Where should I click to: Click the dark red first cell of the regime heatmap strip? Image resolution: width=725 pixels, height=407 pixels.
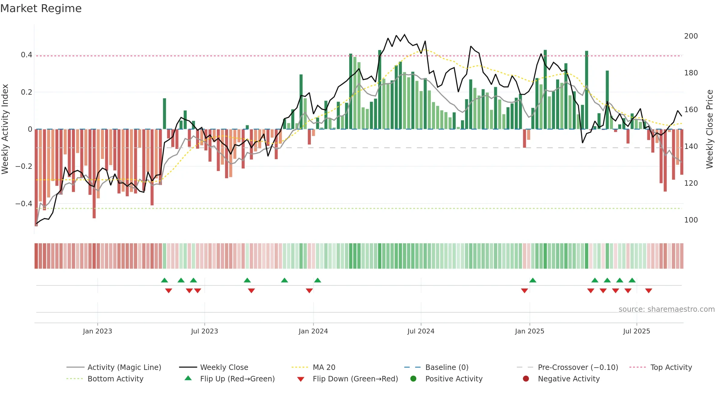click(x=36, y=256)
